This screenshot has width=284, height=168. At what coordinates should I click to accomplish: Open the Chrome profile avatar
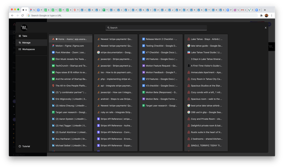coord(266,15)
